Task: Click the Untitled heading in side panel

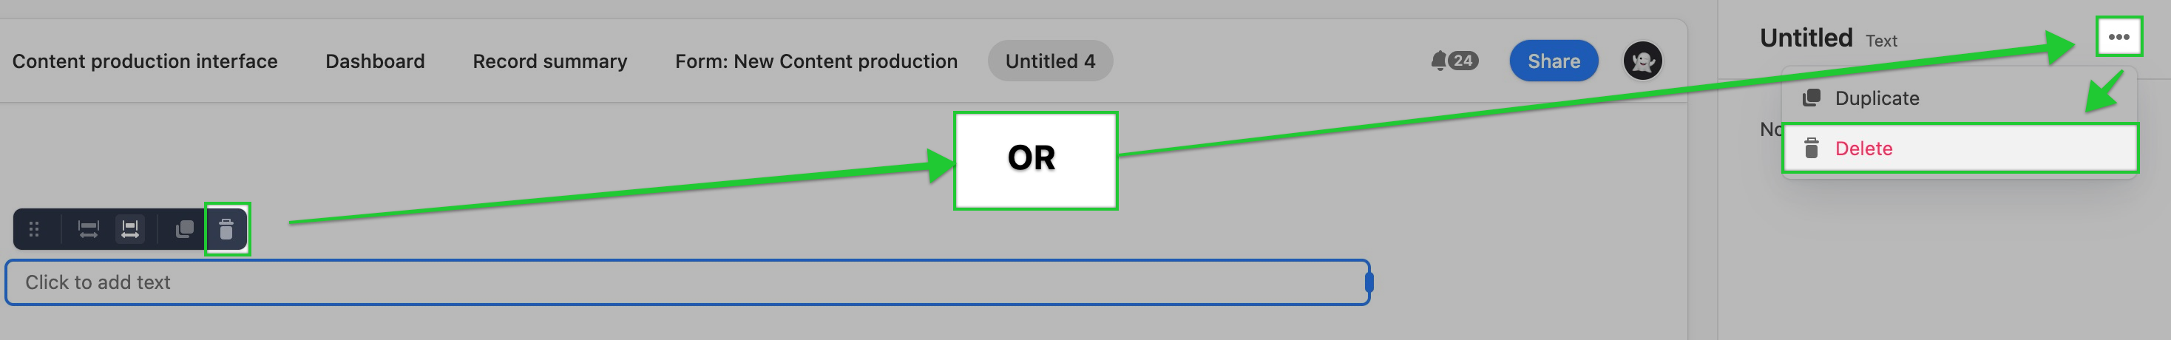Action: [x=1806, y=38]
